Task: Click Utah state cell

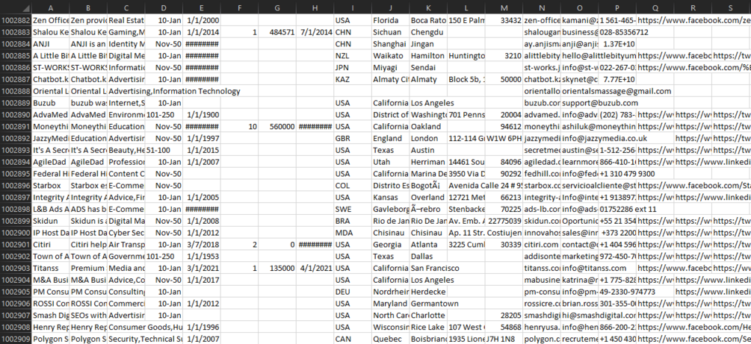Action: tap(390, 162)
